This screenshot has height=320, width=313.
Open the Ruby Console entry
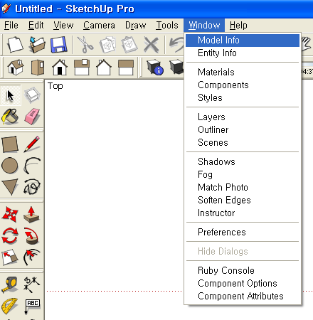(243, 271)
